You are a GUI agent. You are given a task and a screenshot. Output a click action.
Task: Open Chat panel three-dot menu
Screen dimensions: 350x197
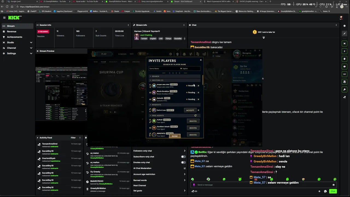pyautogui.click(x=336, y=25)
